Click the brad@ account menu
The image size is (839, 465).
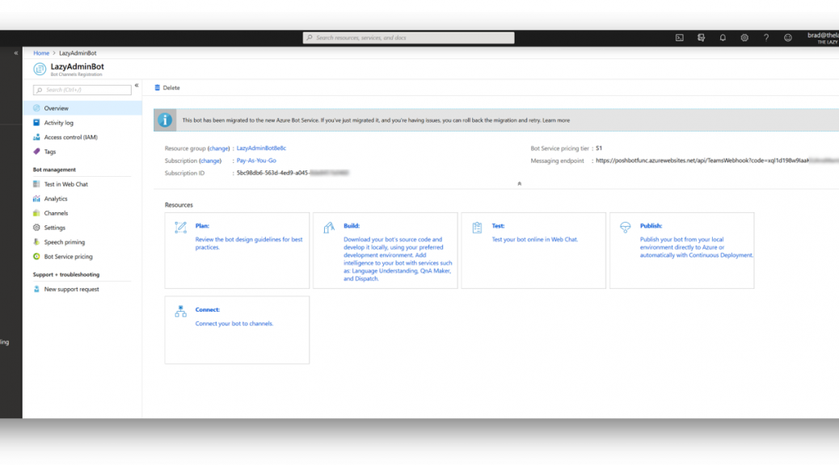pos(823,38)
